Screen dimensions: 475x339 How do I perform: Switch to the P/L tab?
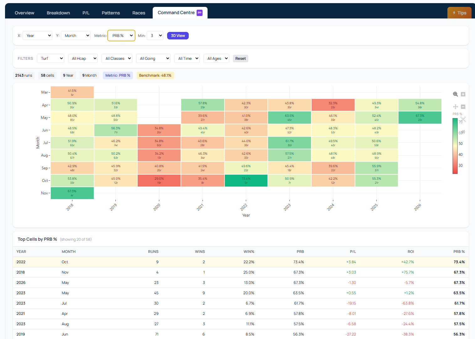pyautogui.click(x=86, y=13)
